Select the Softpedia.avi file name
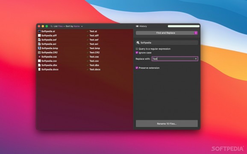 49,44
